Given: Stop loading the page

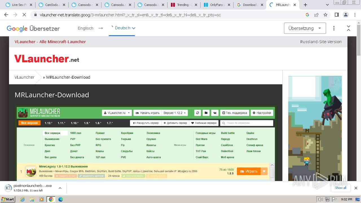Looking at the screenshot, I should pyautogui.click(x=24, y=15).
